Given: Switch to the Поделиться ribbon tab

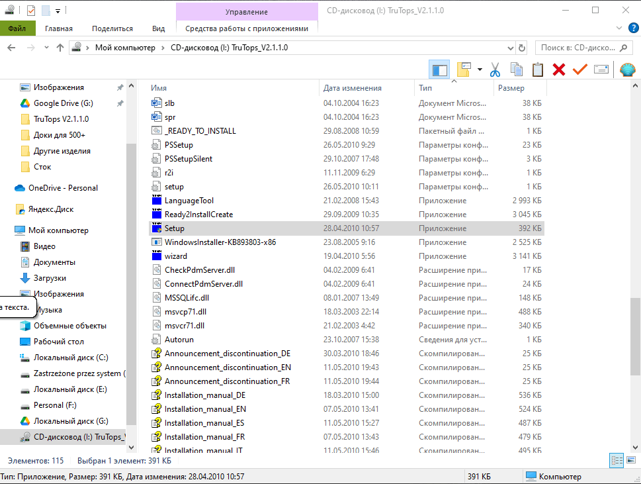Looking at the screenshot, I should click(112, 28).
